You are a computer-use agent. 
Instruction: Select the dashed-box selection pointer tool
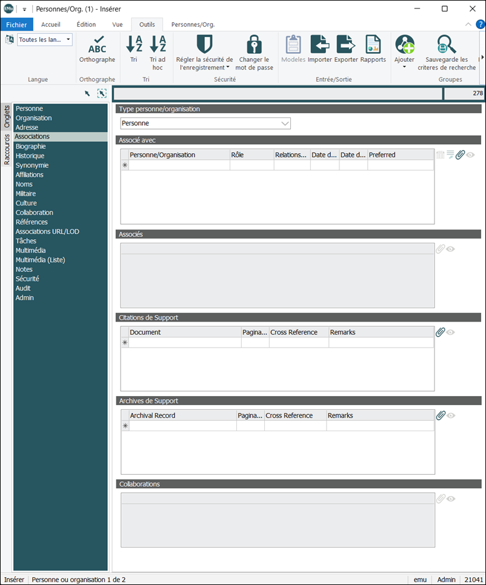tap(102, 93)
